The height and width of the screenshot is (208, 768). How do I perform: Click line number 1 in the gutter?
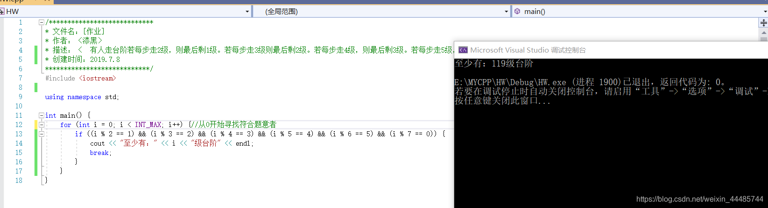[21, 22]
